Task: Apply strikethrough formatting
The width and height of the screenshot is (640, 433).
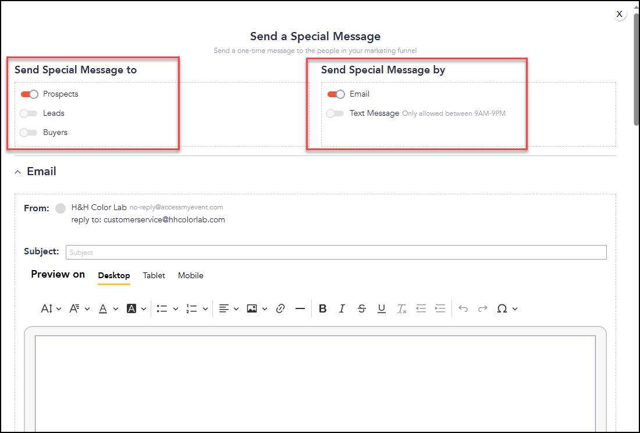Action: (362, 309)
